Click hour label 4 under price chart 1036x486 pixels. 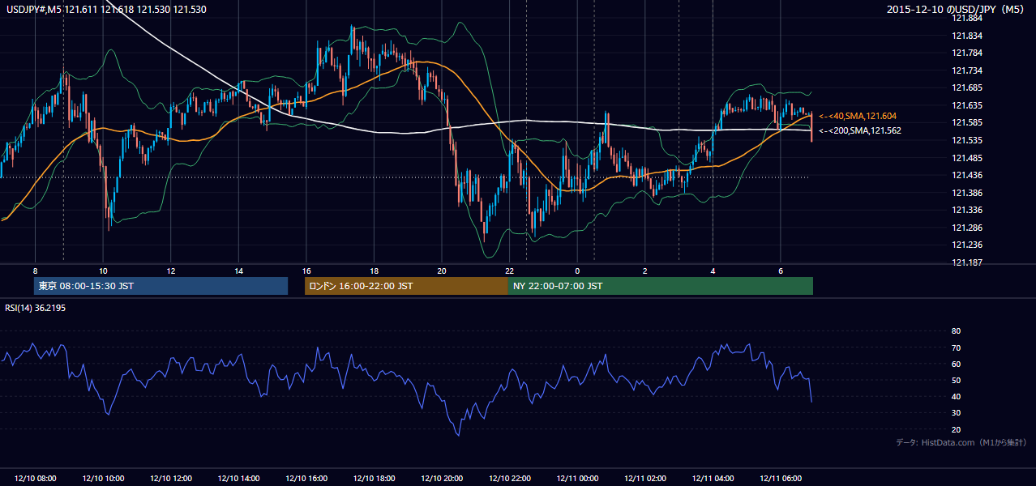713,271
